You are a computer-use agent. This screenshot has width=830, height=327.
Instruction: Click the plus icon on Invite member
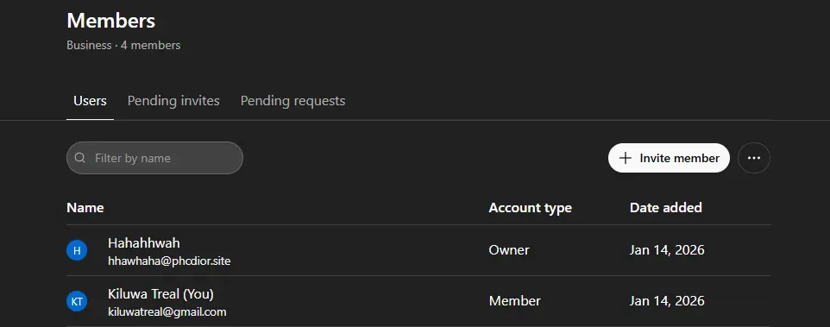point(626,158)
